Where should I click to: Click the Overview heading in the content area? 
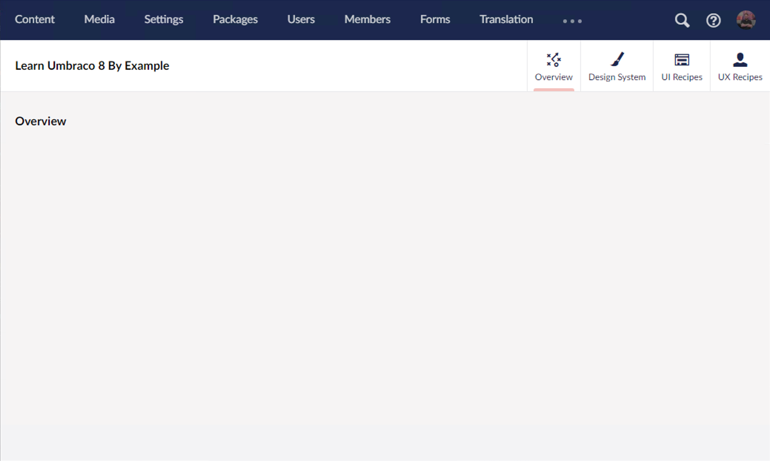click(x=40, y=121)
